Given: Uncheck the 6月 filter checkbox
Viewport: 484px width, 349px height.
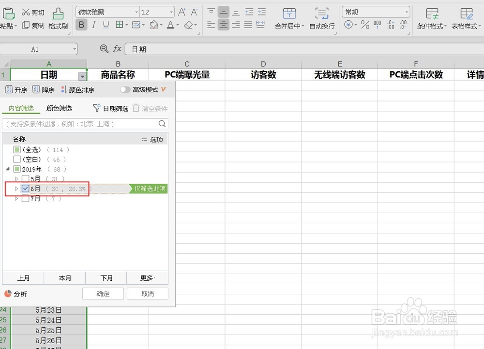Looking at the screenshot, I should tap(25, 189).
